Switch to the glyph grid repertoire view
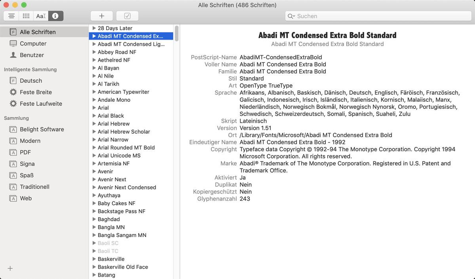Viewport: 475px width, 279px height. pyautogui.click(x=26, y=16)
